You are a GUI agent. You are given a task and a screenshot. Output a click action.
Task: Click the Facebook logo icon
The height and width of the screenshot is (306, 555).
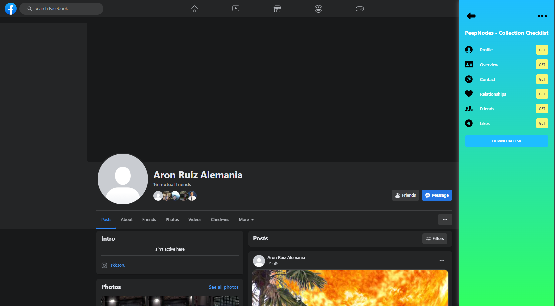tap(11, 9)
